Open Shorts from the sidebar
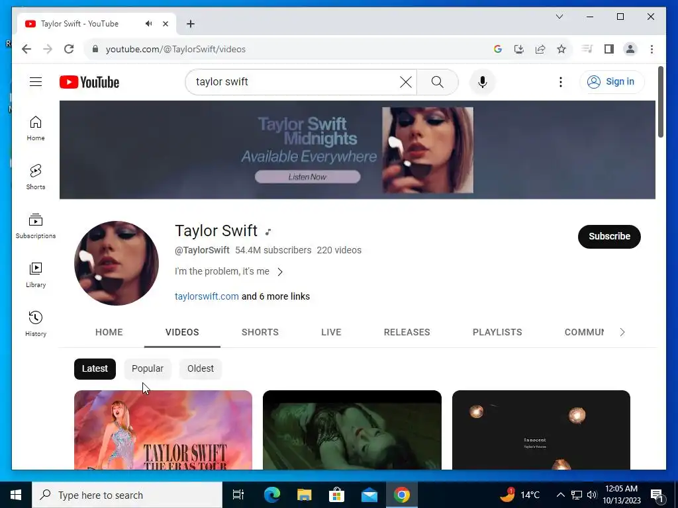This screenshot has width=678, height=508. pos(36,177)
